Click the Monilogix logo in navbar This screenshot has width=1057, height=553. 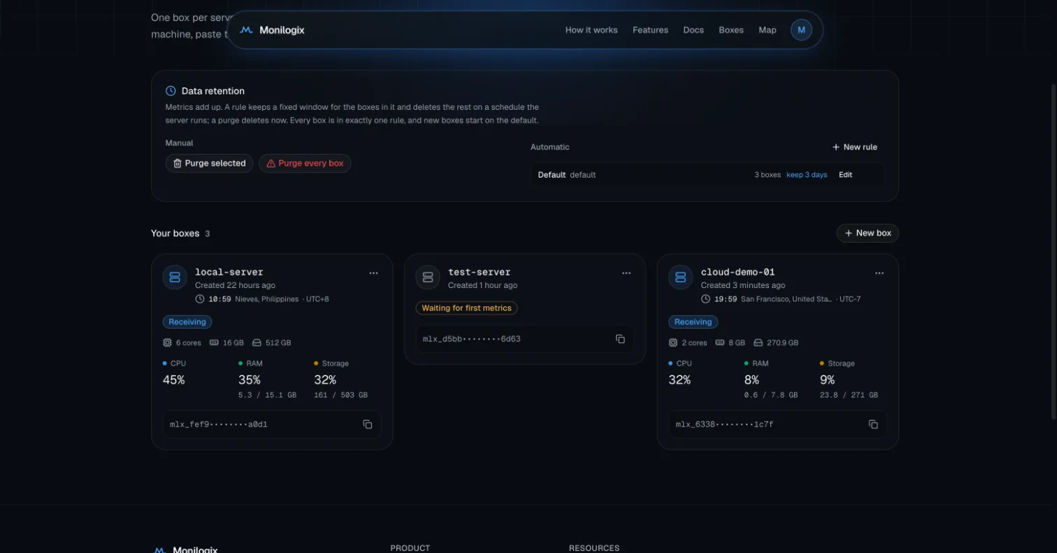(271, 30)
